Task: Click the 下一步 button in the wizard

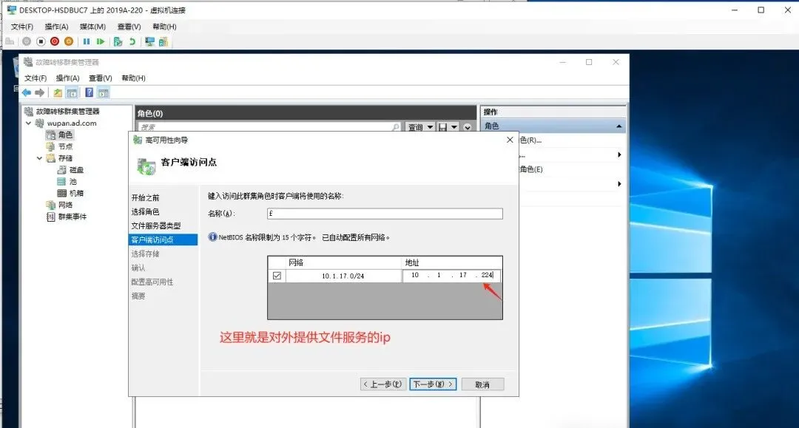Action: pos(431,384)
